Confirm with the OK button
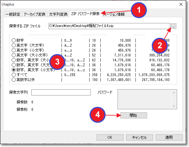189x147 pixels. click(x=110, y=137)
